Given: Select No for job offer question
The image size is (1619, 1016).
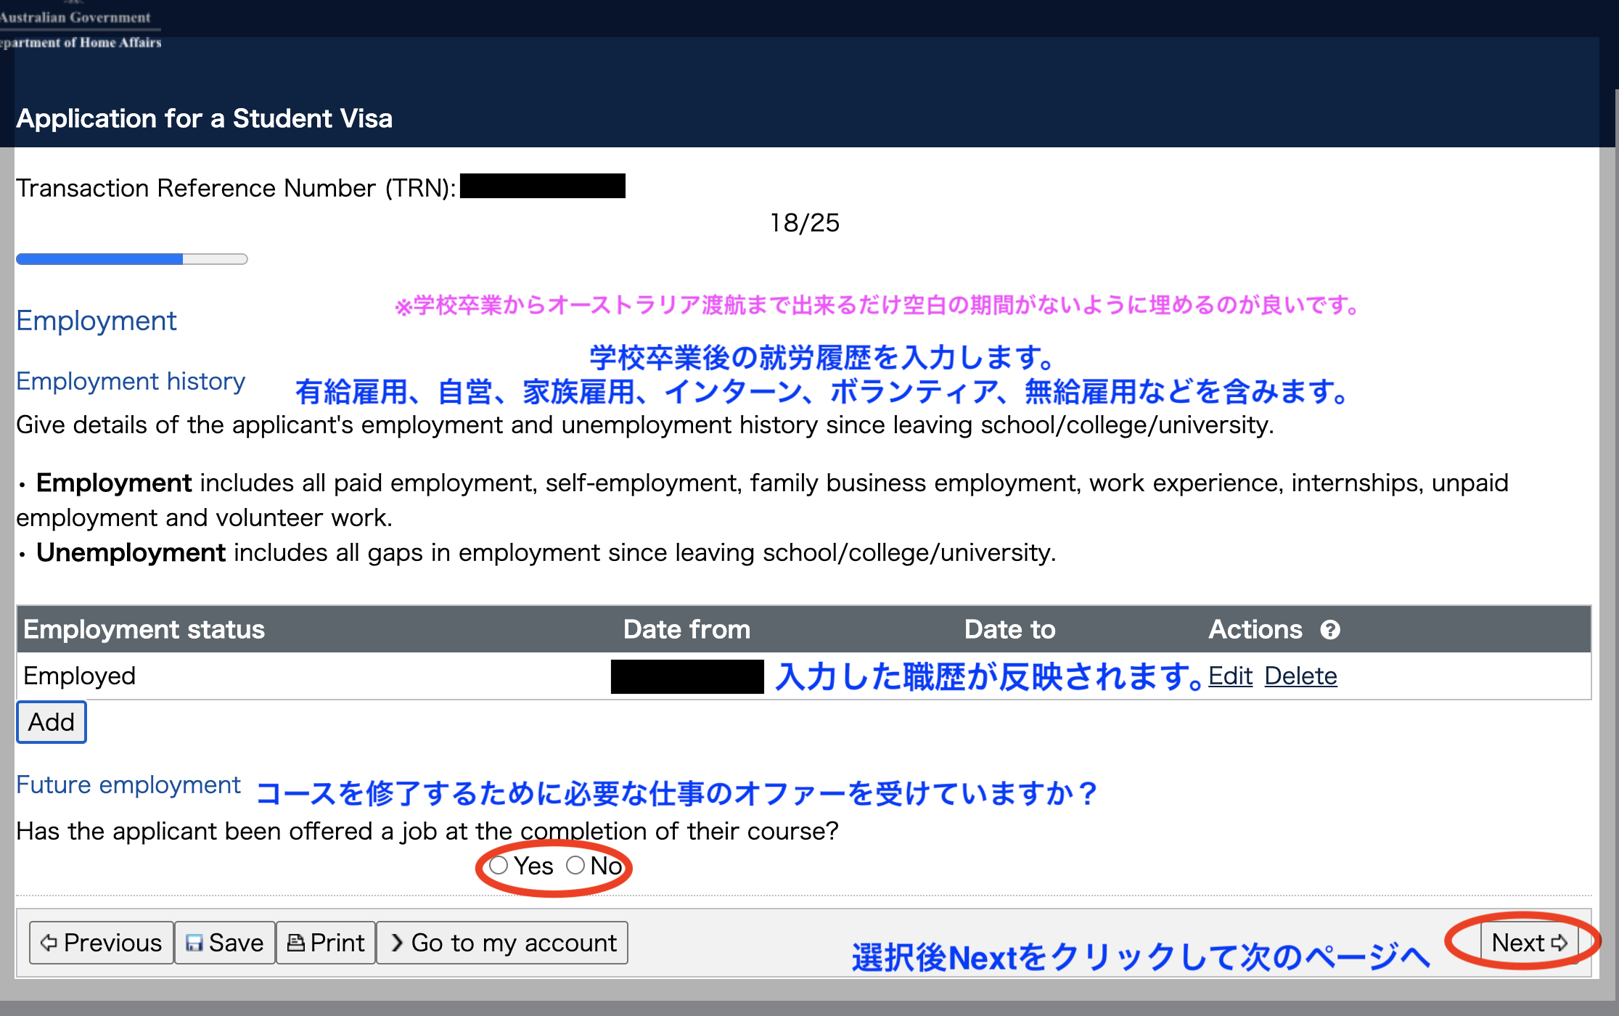Looking at the screenshot, I should 575,865.
